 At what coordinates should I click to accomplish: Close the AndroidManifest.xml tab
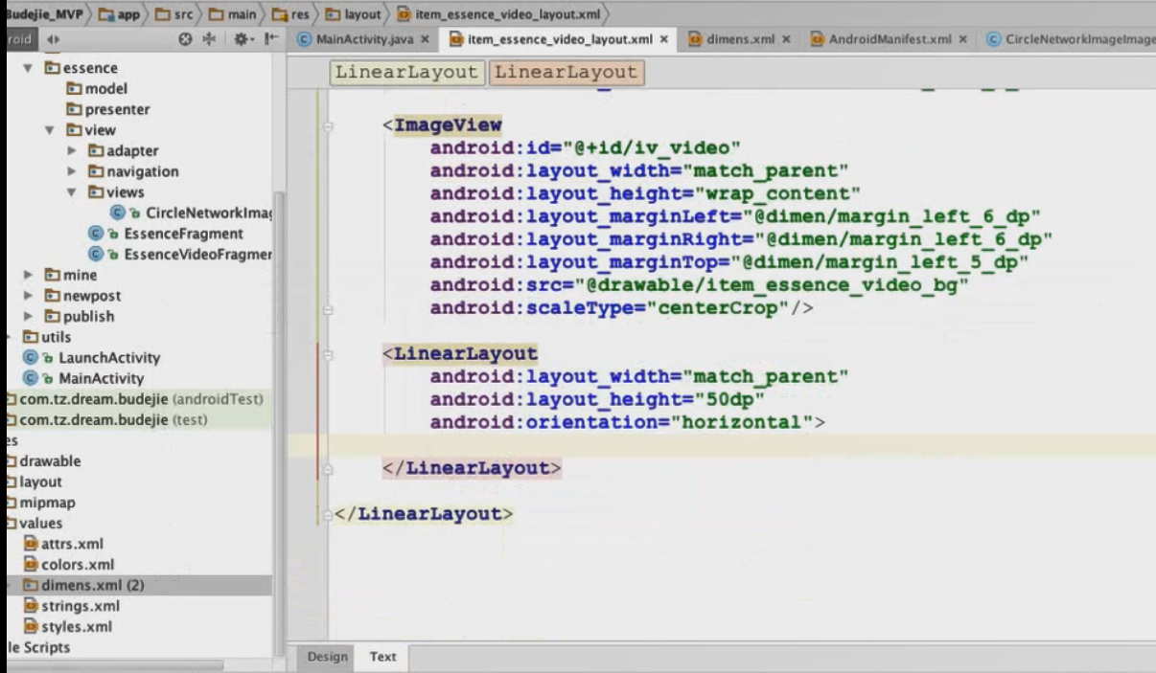[x=962, y=39]
